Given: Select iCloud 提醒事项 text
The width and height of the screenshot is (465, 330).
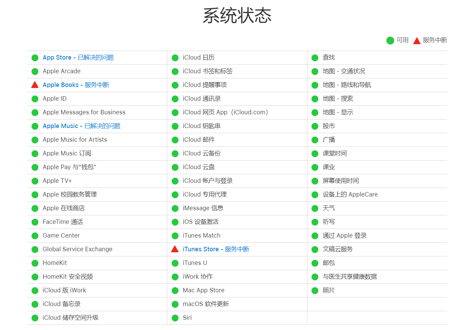Looking at the screenshot, I should tap(205, 85).
